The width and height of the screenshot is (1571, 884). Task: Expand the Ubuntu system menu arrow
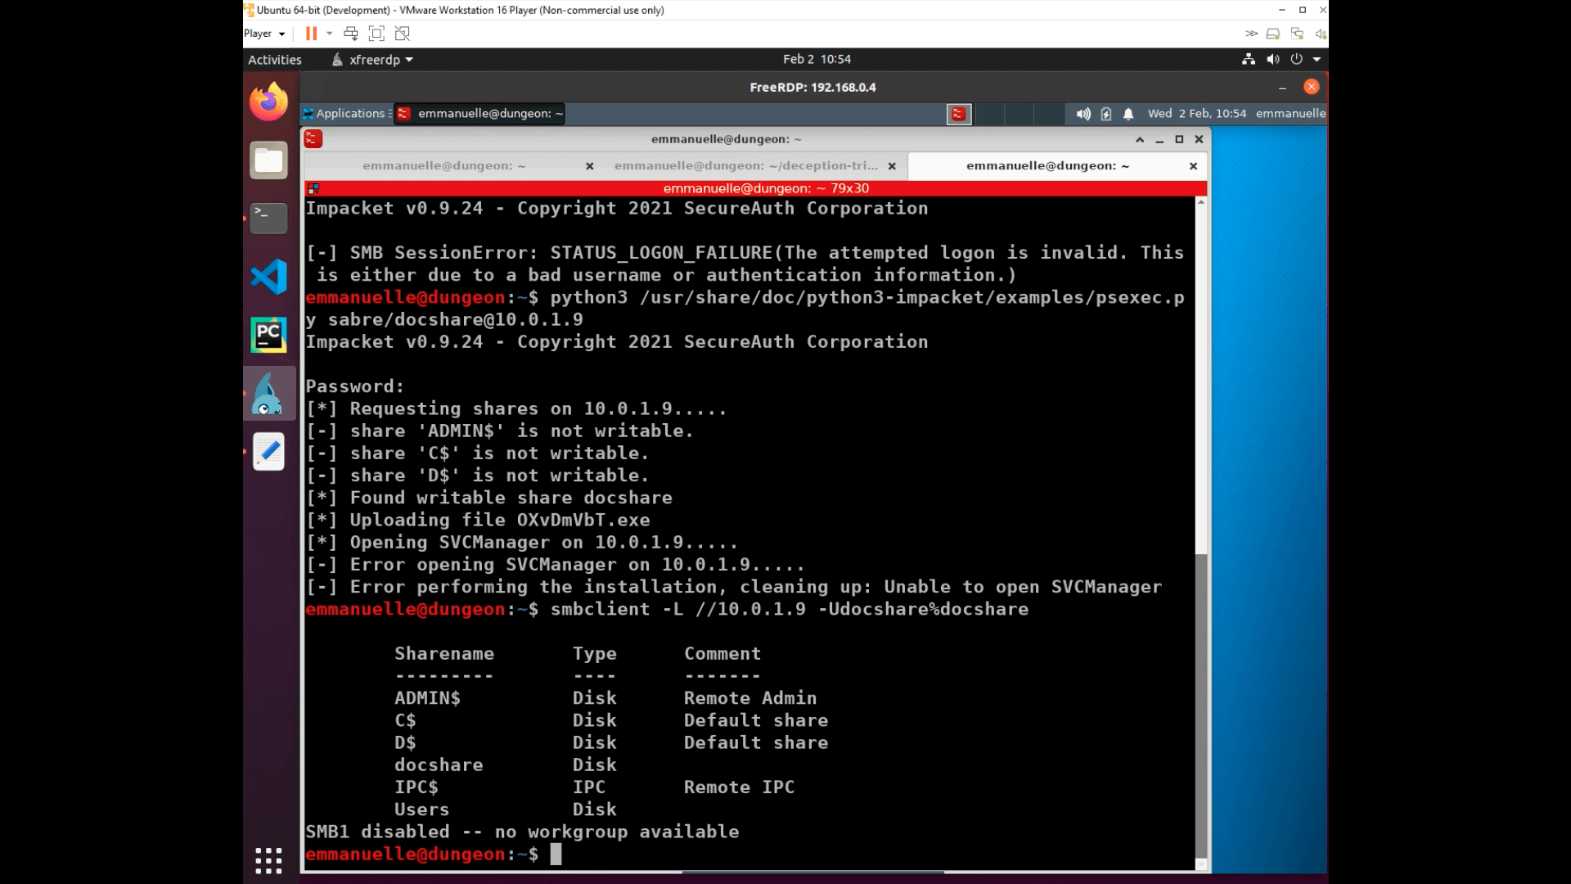(1317, 59)
